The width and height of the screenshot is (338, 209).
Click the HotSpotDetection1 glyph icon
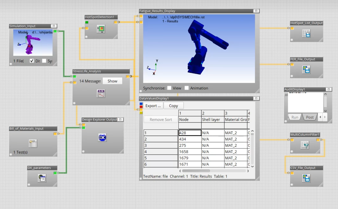click(101, 29)
